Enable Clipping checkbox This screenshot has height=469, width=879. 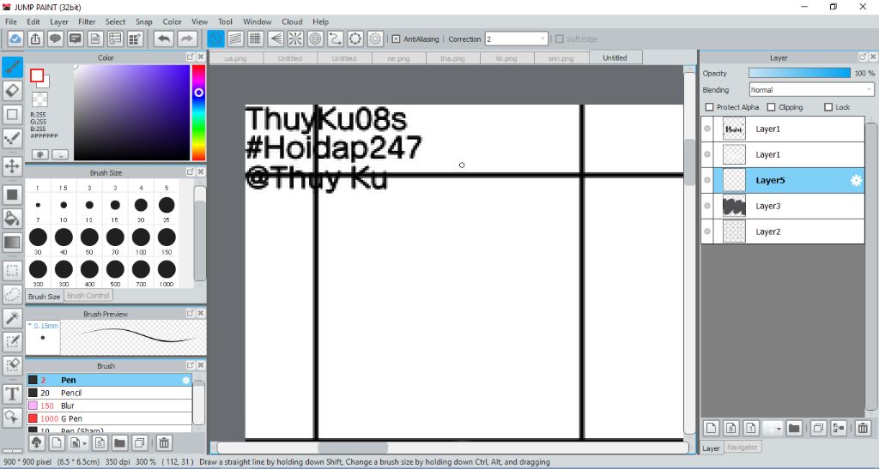tap(771, 107)
